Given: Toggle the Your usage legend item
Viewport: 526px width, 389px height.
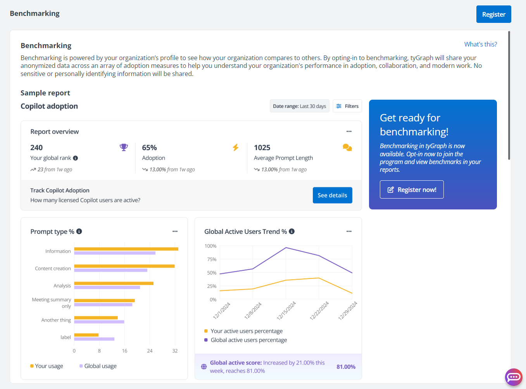Looking at the screenshot, I should click(x=46, y=366).
